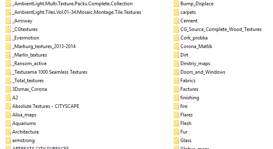This screenshot has height=149, width=273.
Task: Click the Cement folder icon
Action: coord(176,21)
